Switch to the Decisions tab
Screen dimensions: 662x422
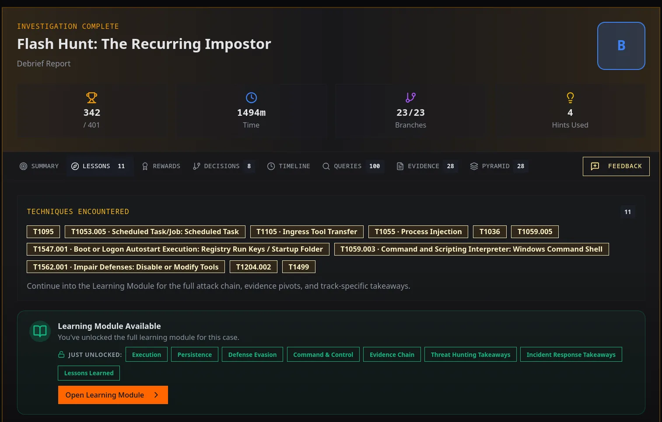[223, 166]
